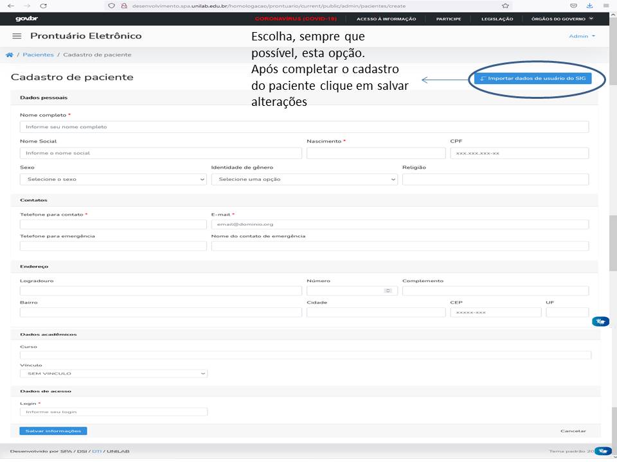Click Importar dados de usuário do SIG
Screen dimensions: 617x462
(532, 78)
